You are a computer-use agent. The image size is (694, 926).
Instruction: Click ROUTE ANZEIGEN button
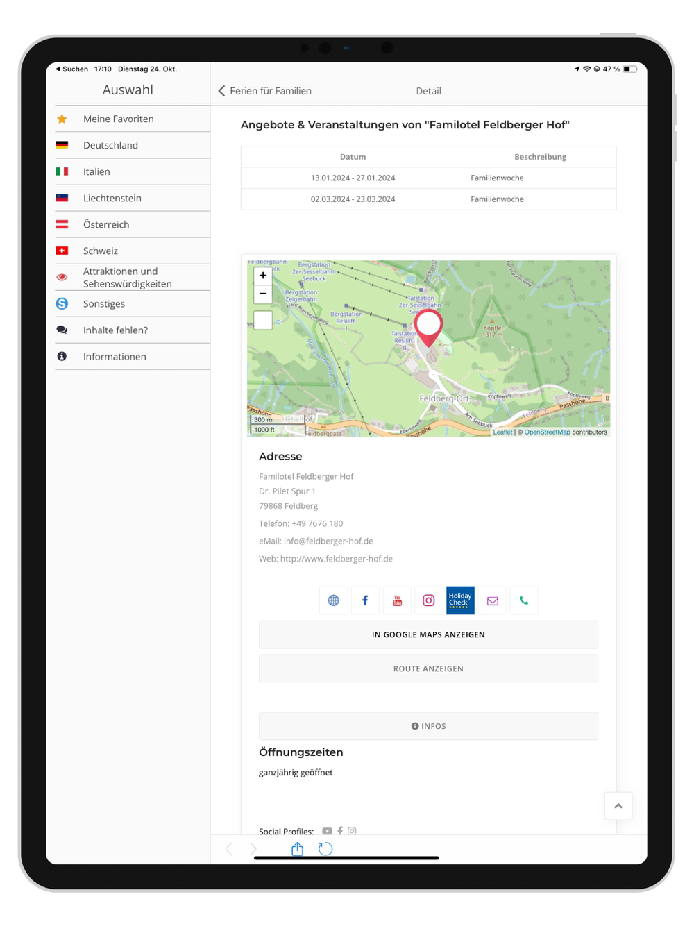(x=428, y=668)
